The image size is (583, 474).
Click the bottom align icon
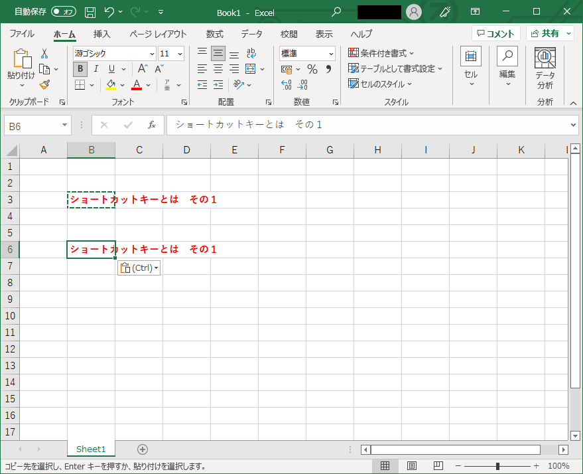point(234,54)
